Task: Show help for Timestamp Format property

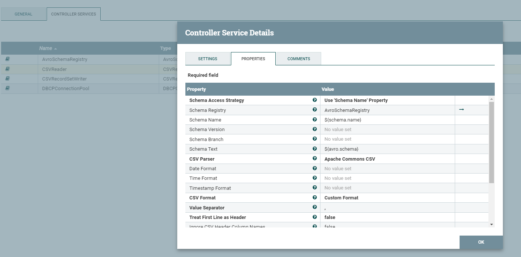Action: click(x=315, y=188)
